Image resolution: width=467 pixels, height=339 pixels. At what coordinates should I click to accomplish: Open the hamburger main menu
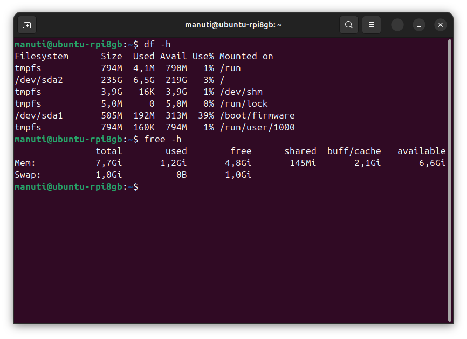click(x=372, y=25)
